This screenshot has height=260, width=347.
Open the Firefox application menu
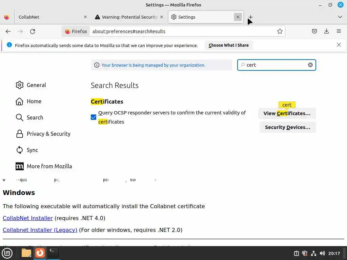[339, 31]
